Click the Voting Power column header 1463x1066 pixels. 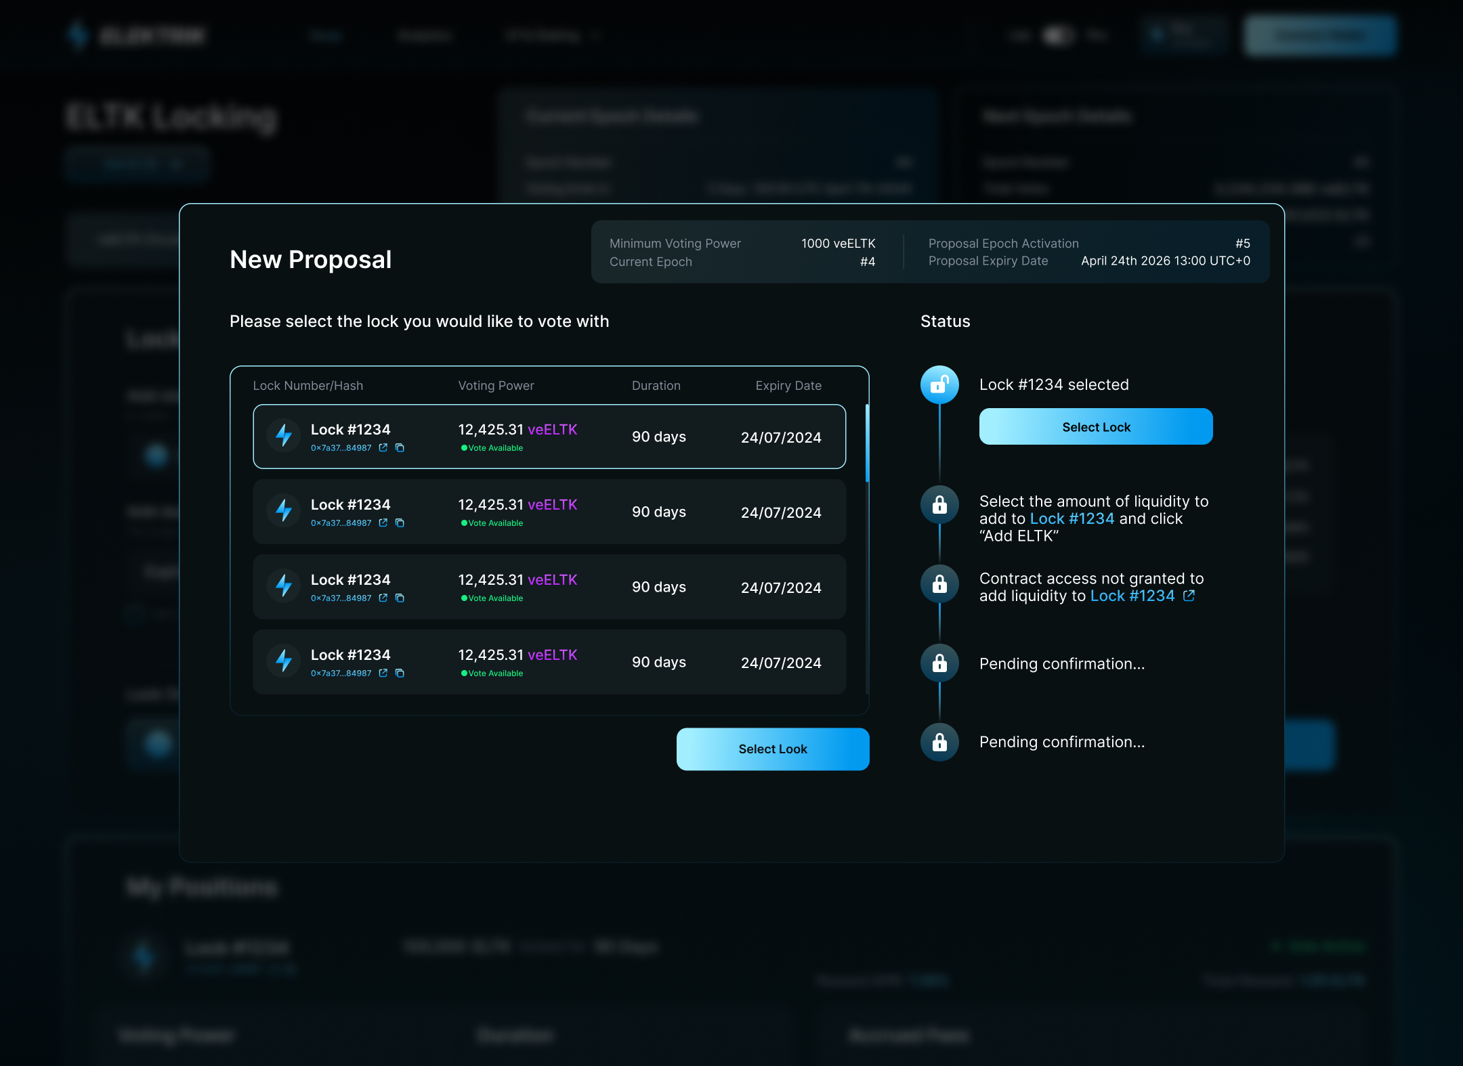click(x=496, y=385)
